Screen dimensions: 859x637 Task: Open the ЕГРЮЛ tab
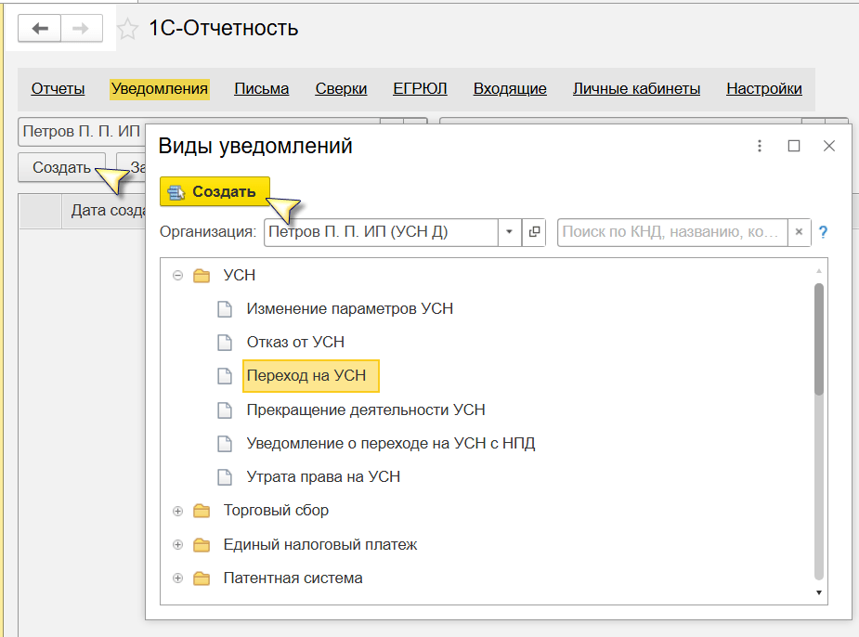(420, 89)
